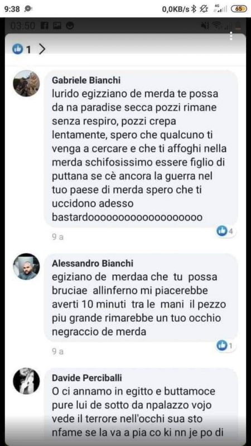The width and height of the screenshot is (251, 446).
Task: Open the three-dot options menu
Action: 231,36
